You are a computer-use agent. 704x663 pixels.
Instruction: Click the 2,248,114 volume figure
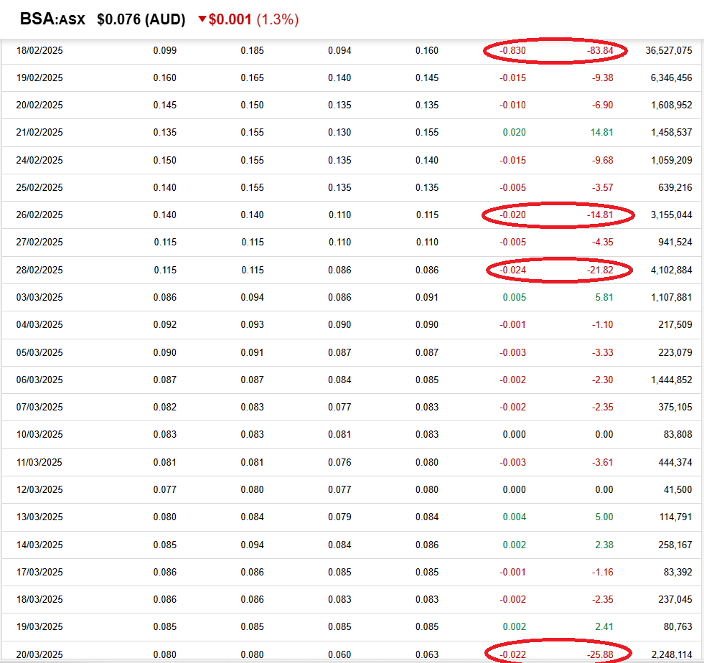pos(671,654)
